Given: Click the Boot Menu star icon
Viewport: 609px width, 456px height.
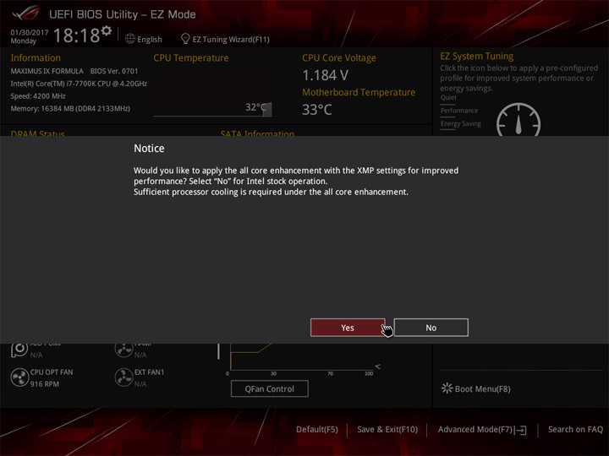Looking at the screenshot, I should click(447, 388).
